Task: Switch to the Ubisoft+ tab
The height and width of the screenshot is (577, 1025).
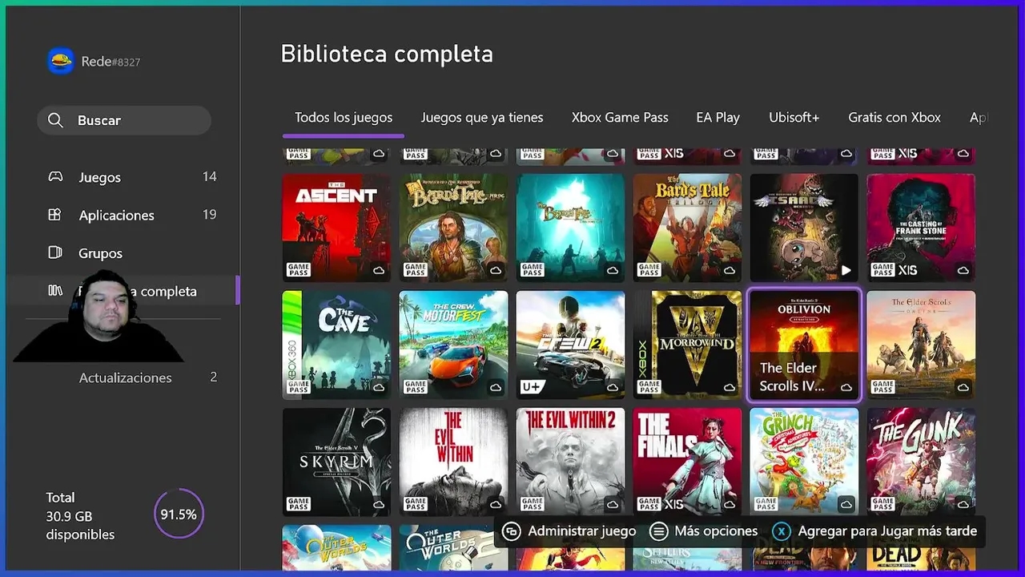Action: click(x=794, y=118)
